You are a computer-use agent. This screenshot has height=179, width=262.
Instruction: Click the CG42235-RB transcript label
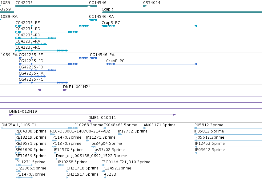pos(28,35)
